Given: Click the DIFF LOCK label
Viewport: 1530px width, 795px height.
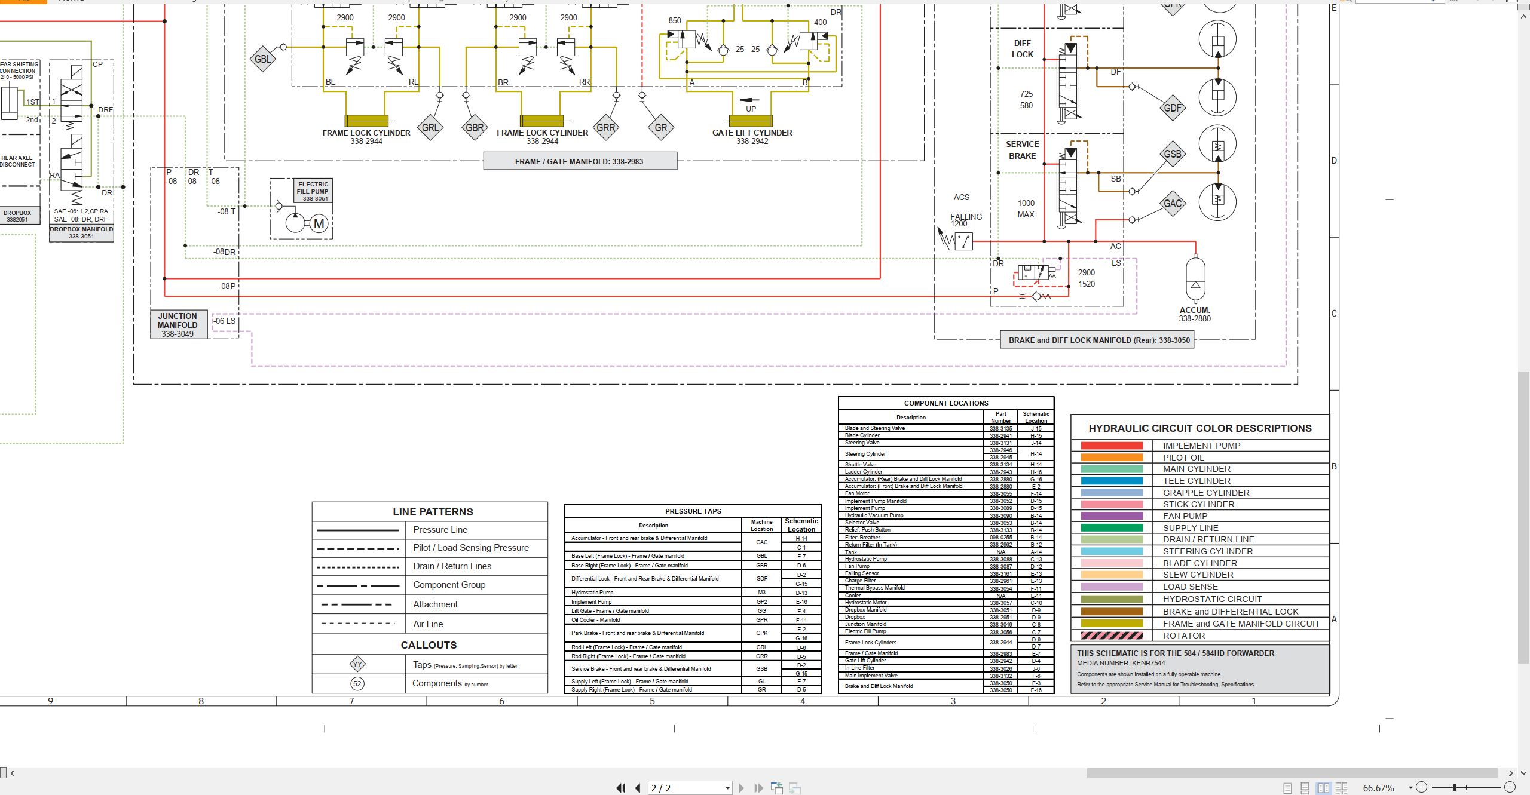Looking at the screenshot, I should click(1023, 48).
